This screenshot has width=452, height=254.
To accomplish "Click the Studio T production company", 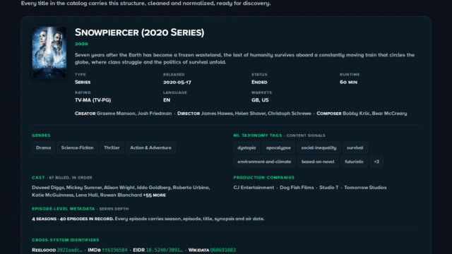I will 329,188.
